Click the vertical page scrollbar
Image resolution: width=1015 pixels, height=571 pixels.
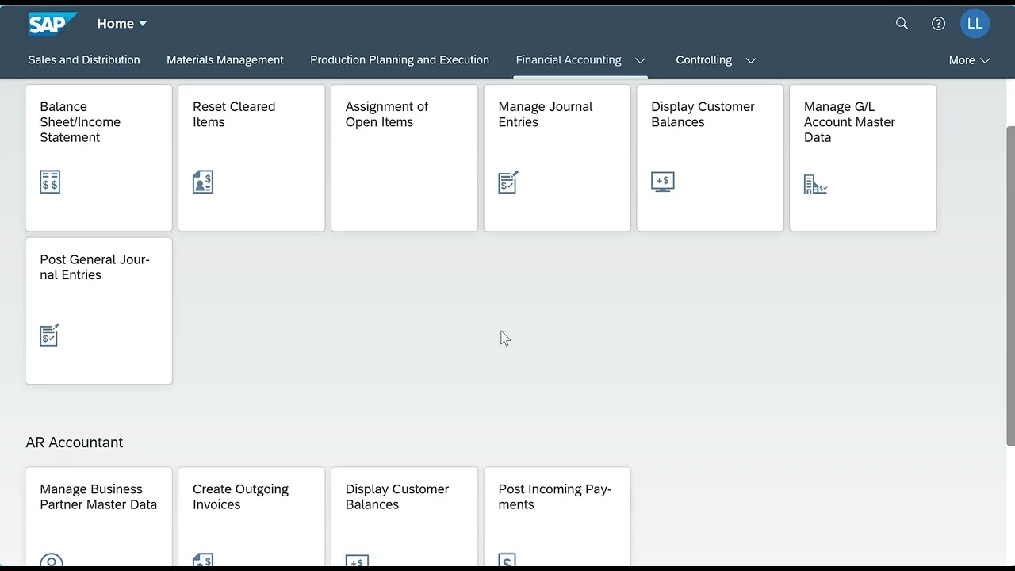tap(1010, 285)
